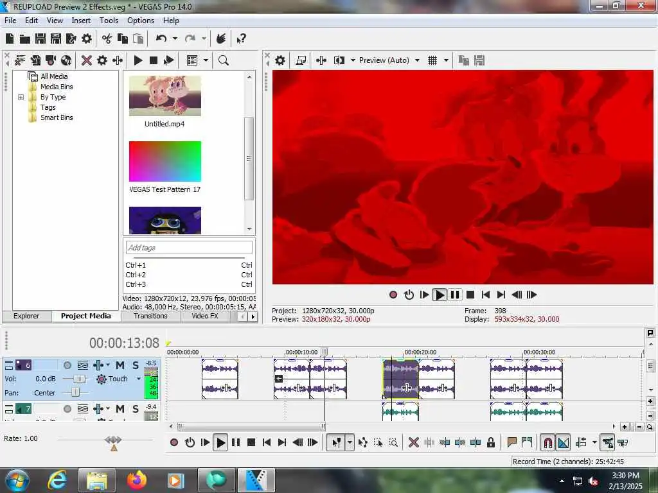Adjust the track 6 Vol slider
The height and width of the screenshot is (493, 658).
[x=78, y=379]
